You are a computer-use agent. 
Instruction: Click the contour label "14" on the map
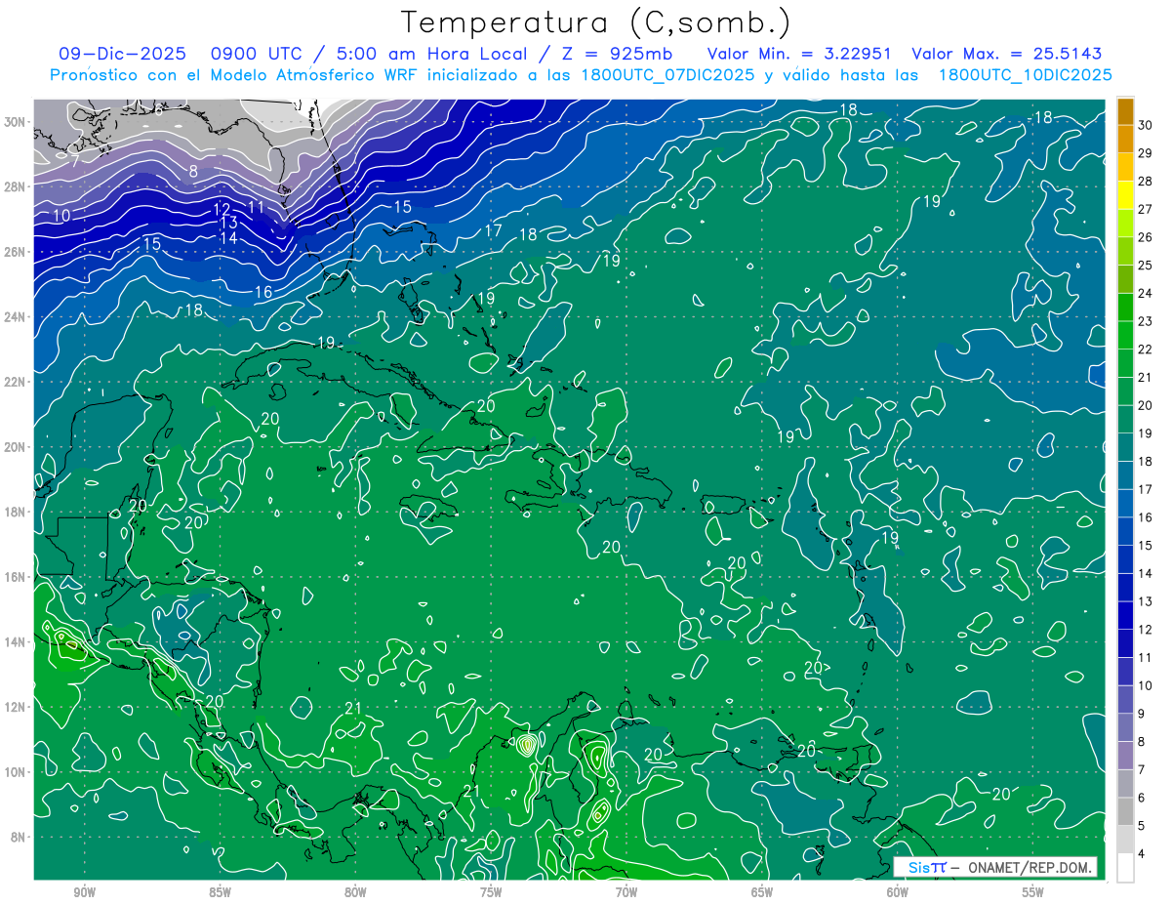click(228, 238)
